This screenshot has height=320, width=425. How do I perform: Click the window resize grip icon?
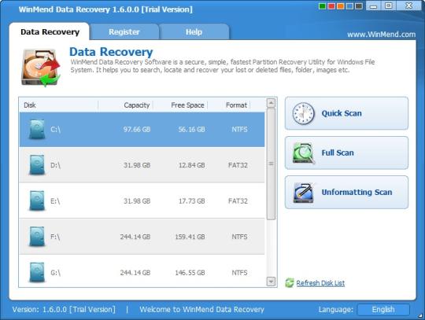[x=420, y=315]
